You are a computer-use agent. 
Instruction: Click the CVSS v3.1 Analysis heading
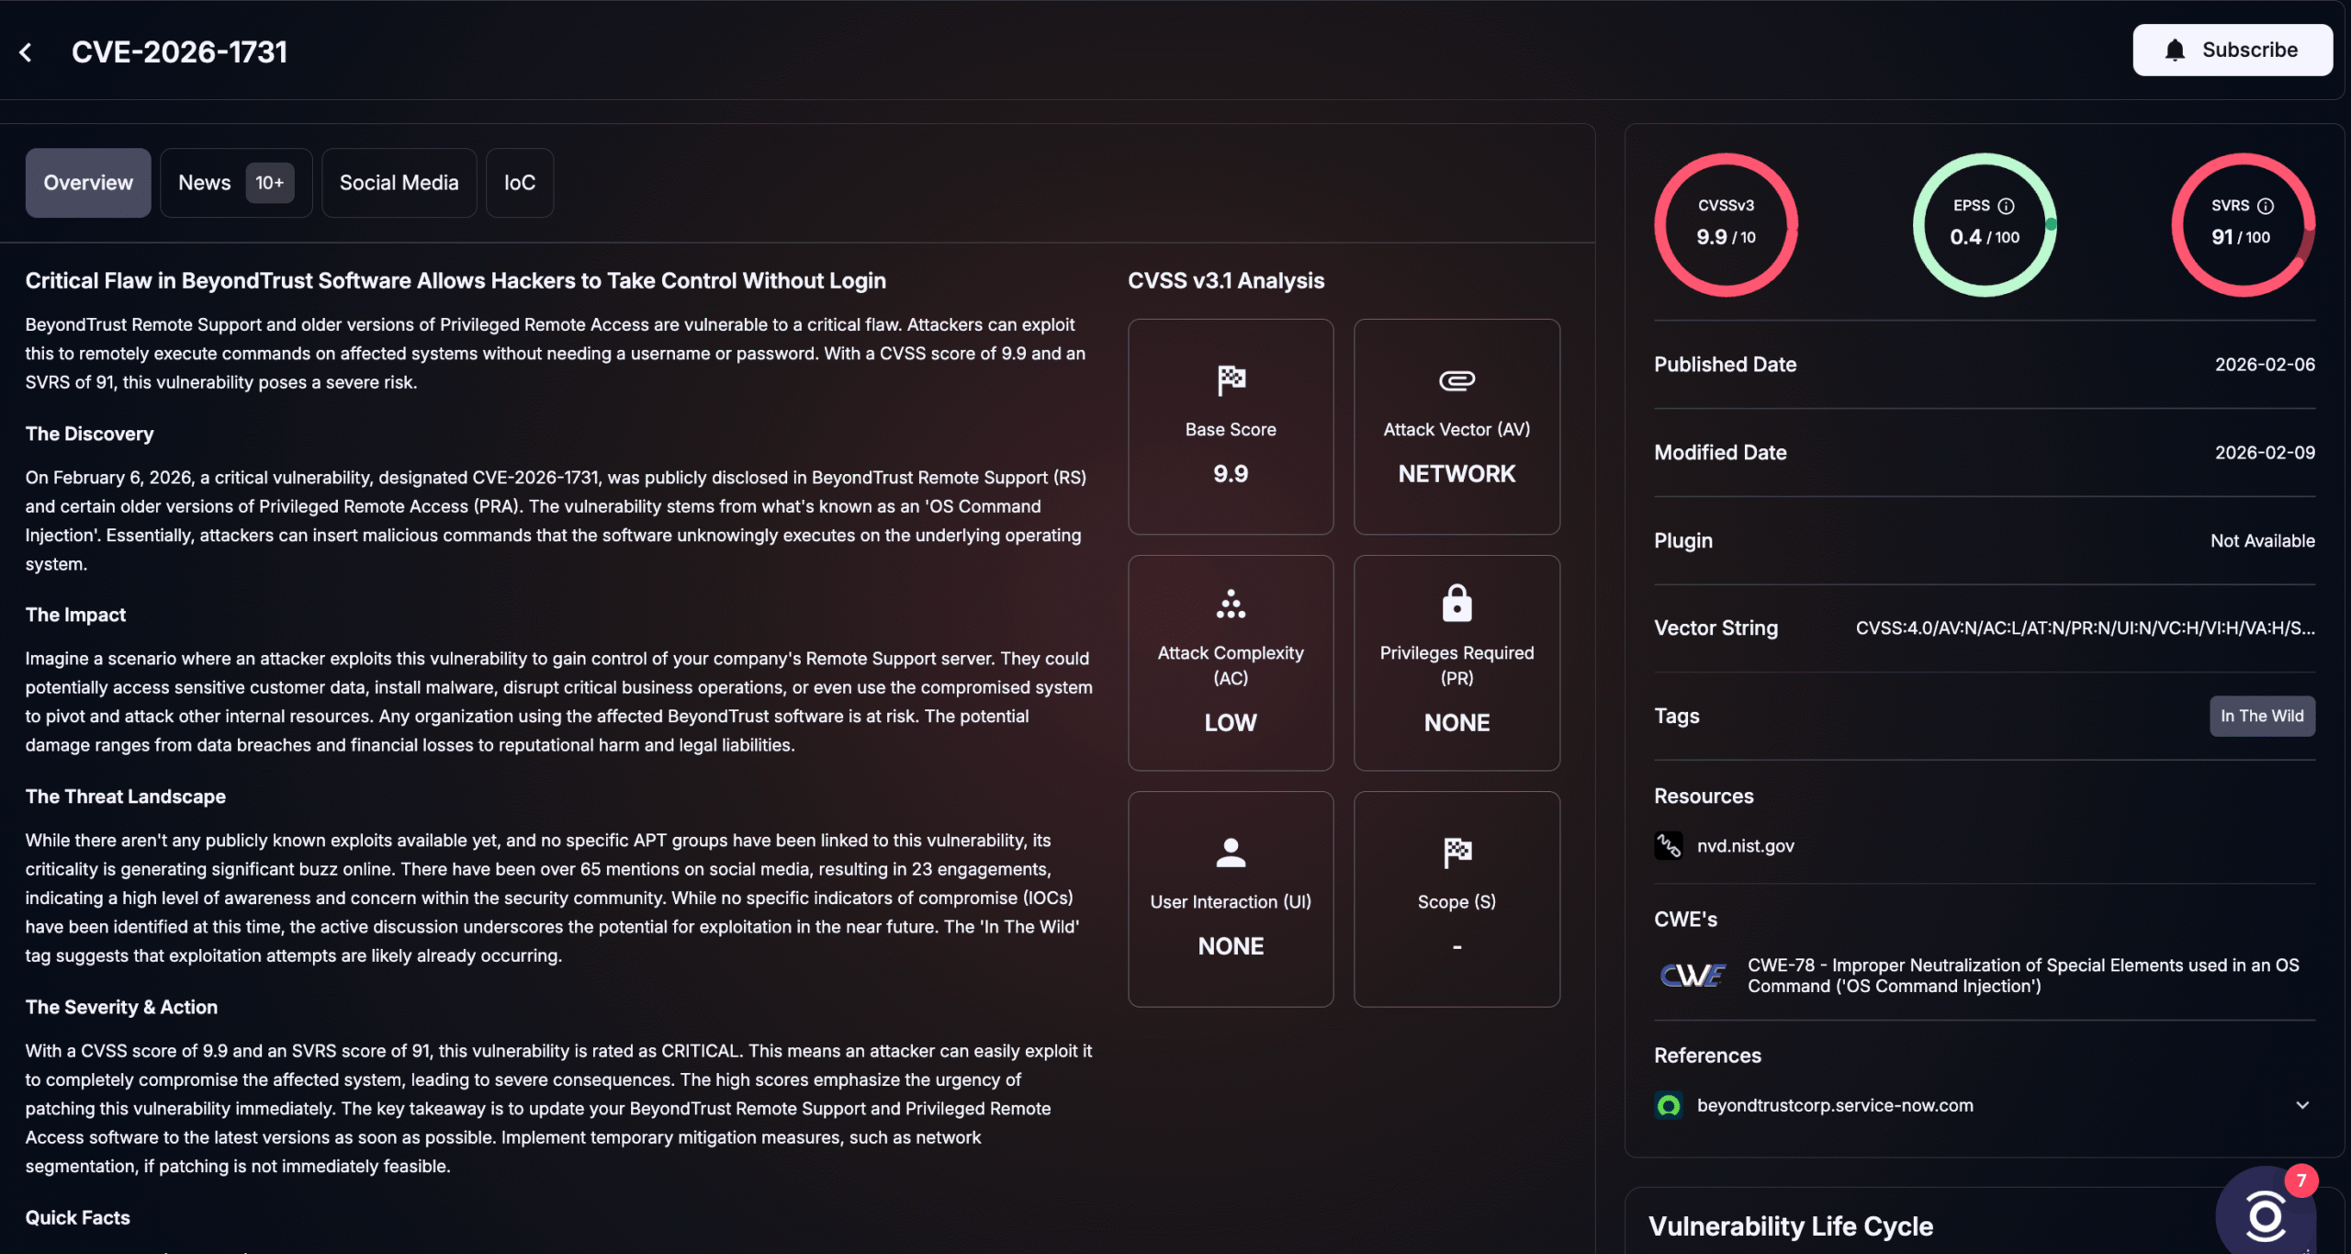(x=1226, y=281)
